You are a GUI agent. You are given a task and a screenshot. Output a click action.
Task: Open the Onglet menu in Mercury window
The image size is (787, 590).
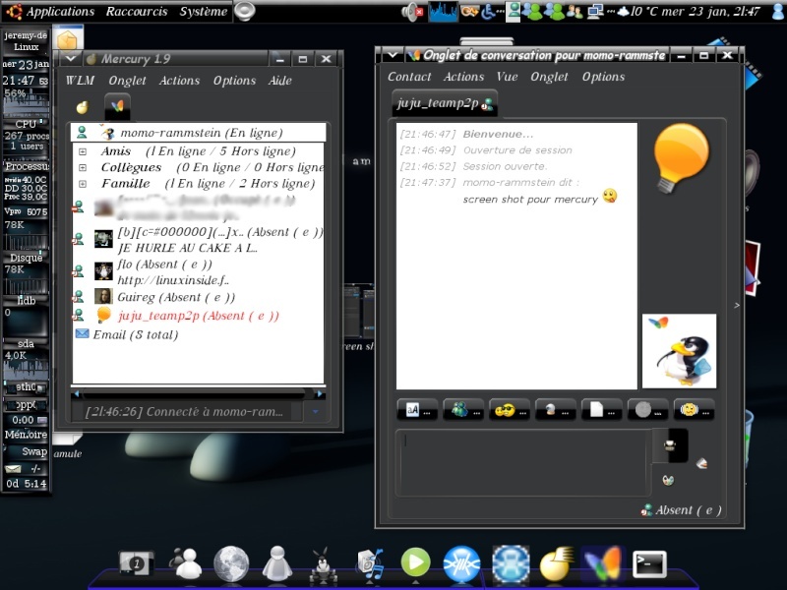[x=128, y=81]
